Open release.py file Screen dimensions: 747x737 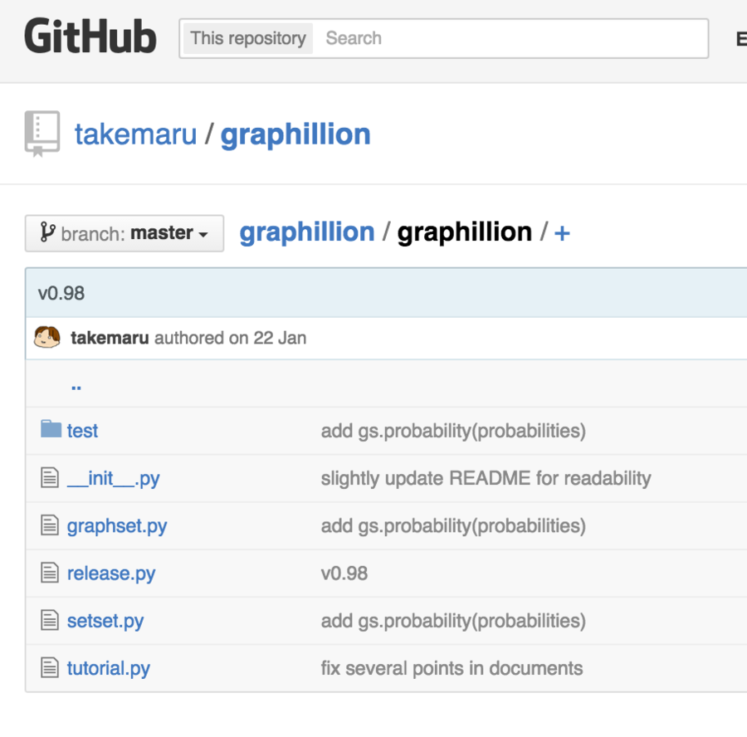pos(111,573)
